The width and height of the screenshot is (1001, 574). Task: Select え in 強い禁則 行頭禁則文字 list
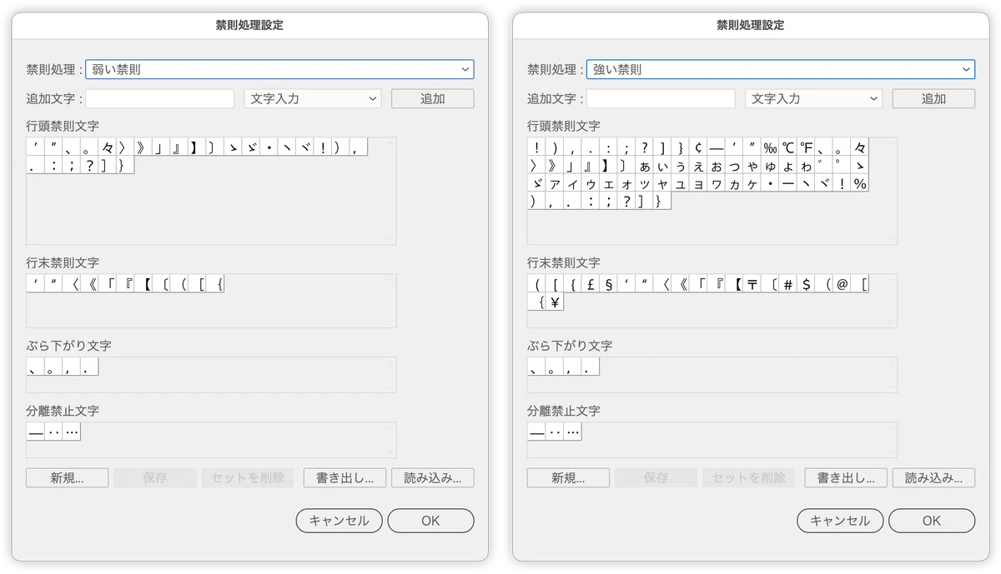coord(698,165)
